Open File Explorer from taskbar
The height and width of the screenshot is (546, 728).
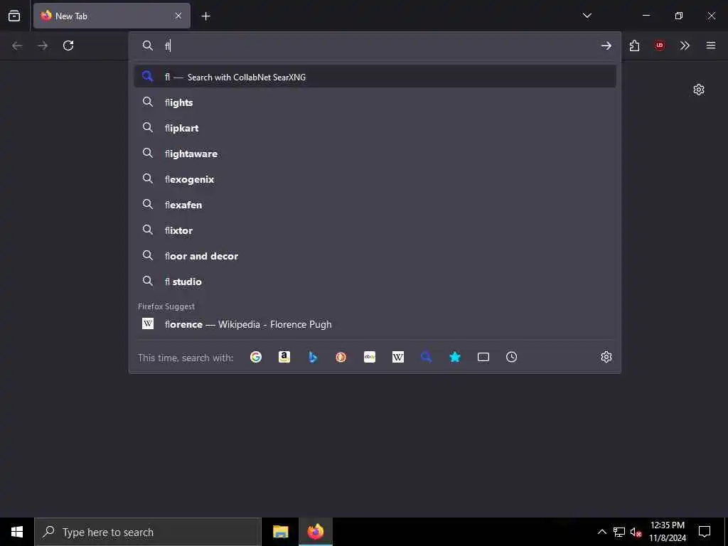[280, 532]
